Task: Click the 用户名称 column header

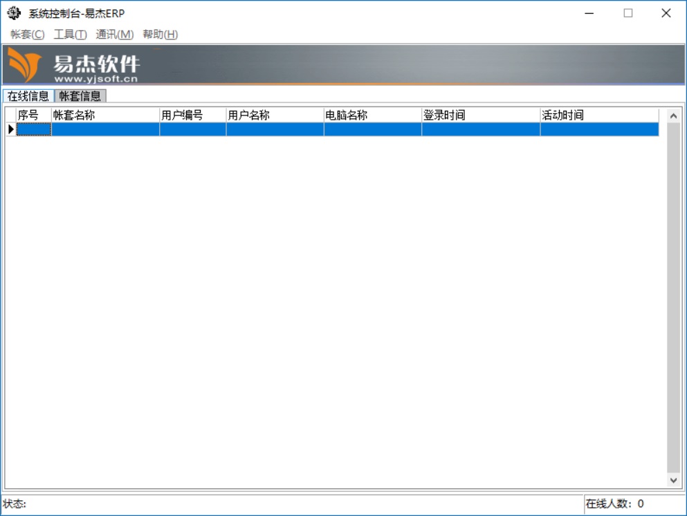Action: 275,116
